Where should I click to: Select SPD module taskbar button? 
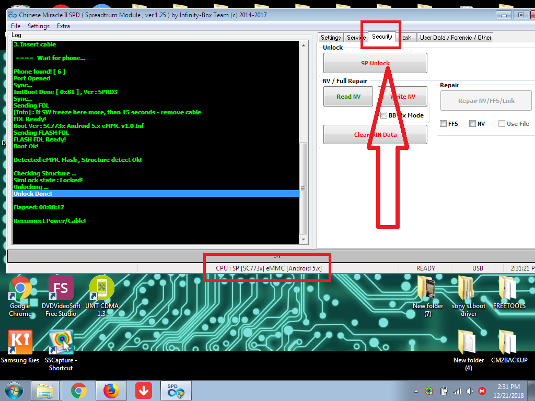[x=176, y=391]
